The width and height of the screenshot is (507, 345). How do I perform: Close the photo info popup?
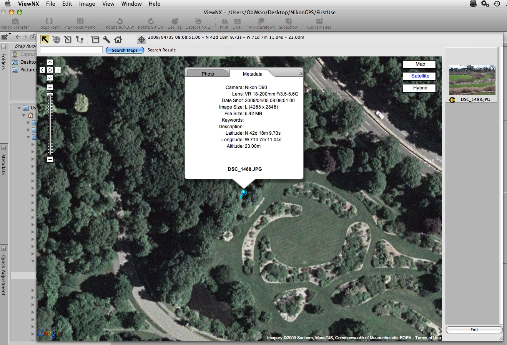tap(301, 73)
